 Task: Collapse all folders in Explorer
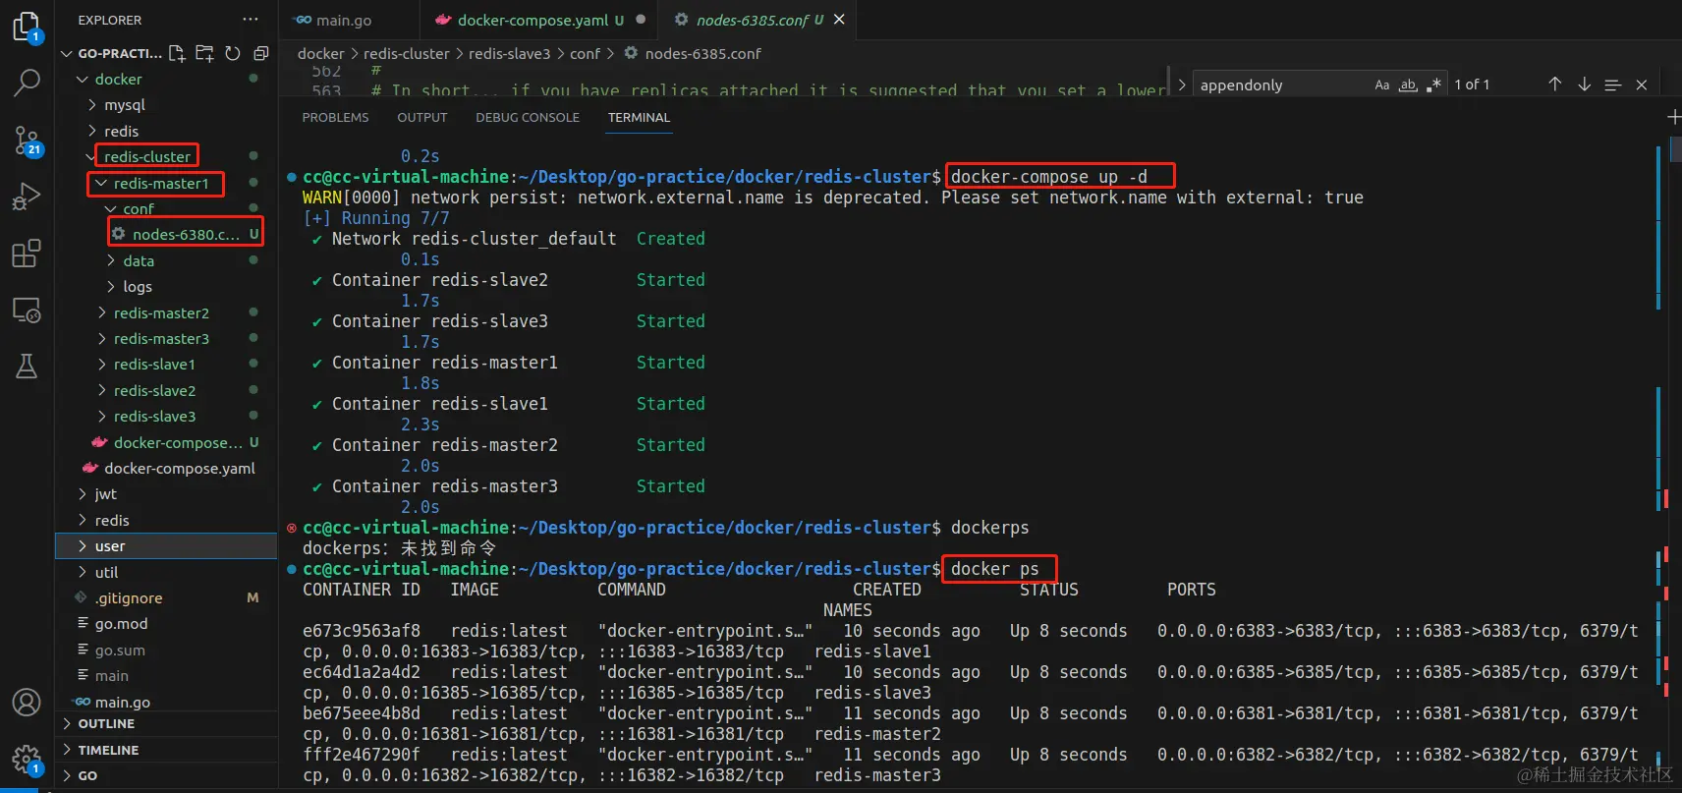261,53
